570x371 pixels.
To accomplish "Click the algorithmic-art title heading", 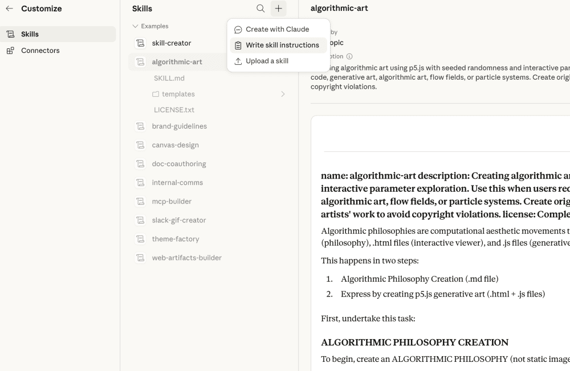I will (339, 9).
